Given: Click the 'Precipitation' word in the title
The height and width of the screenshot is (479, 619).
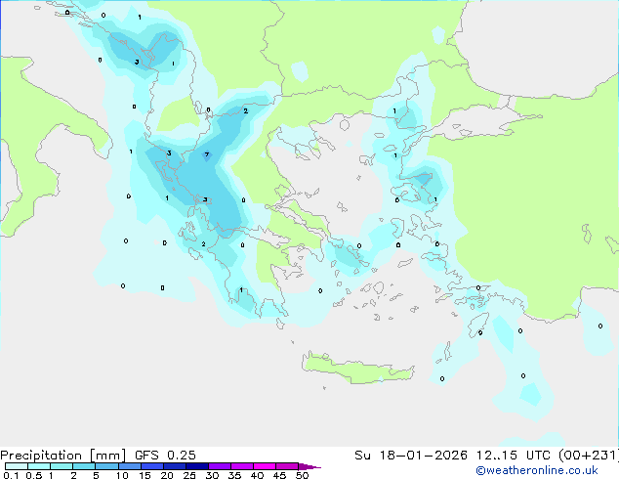Looking at the screenshot, I should [41, 456].
